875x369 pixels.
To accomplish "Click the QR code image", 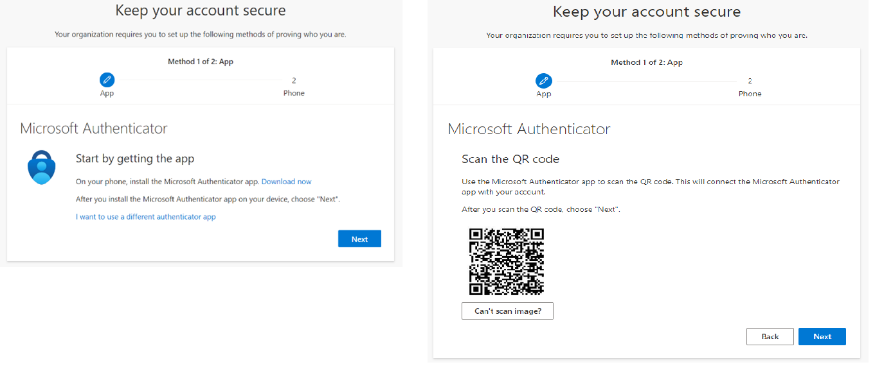I will pos(507,261).
